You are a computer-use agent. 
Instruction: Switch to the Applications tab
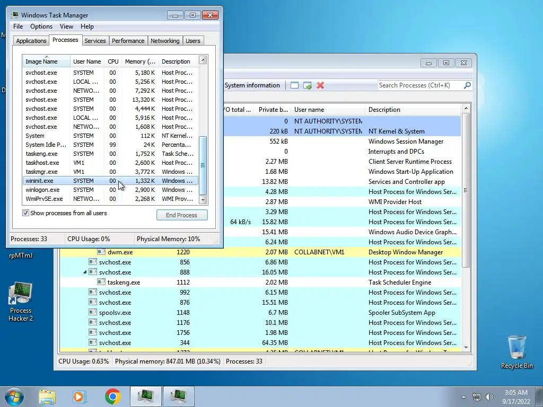coord(31,41)
